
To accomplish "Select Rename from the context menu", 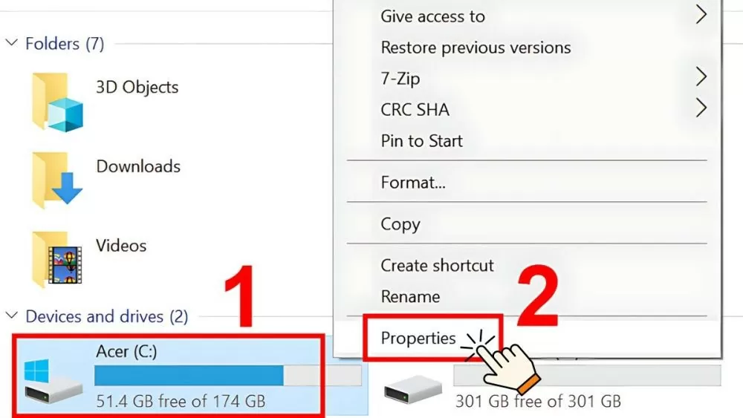I will coord(410,297).
